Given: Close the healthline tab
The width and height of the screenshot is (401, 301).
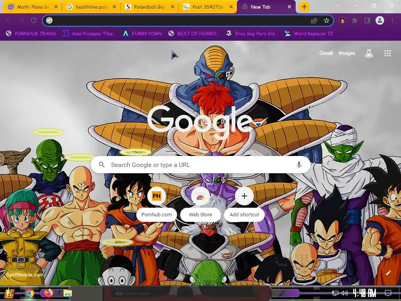Looking at the screenshot, I should [114, 7].
